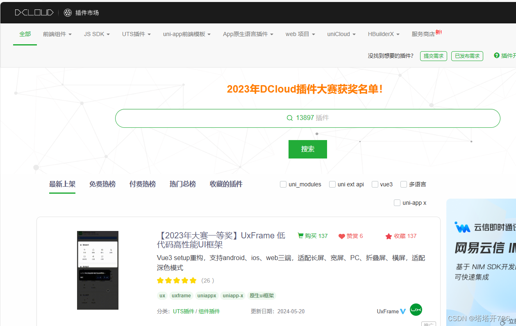Click the UTS插件 category link
This screenshot has width=516, height=326.
tap(184, 311)
